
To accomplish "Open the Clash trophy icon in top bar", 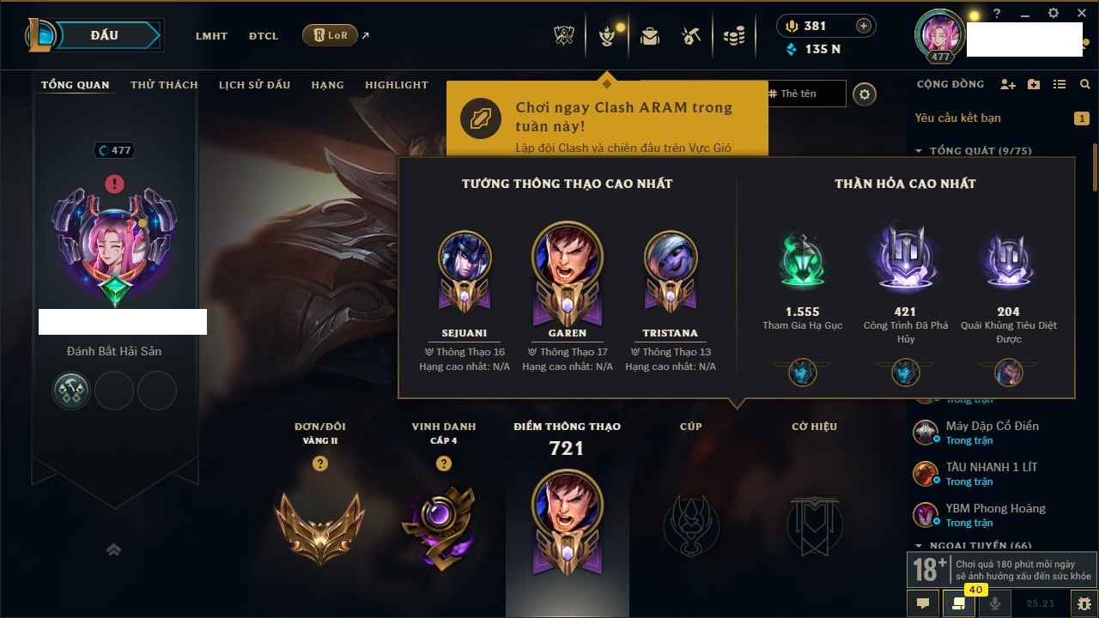I will [x=564, y=36].
